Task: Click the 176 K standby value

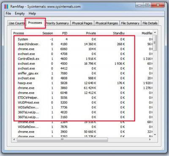Action: (121, 83)
